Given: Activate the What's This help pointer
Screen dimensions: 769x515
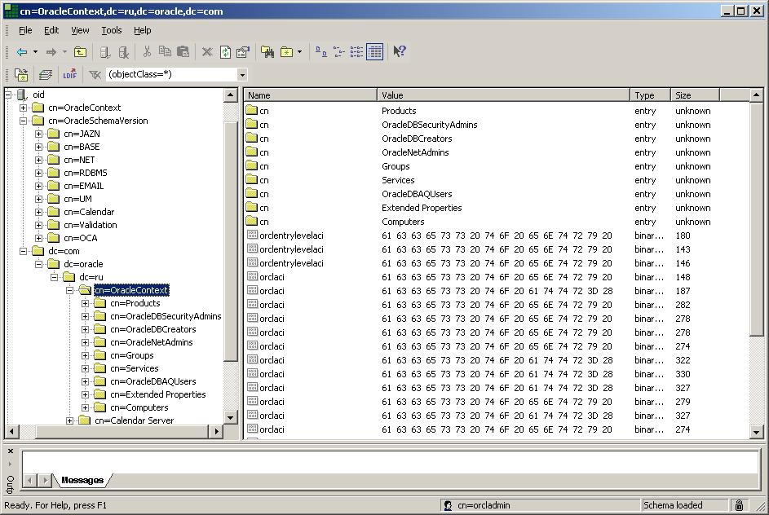Looking at the screenshot, I should pyautogui.click(x=400, y=51).
